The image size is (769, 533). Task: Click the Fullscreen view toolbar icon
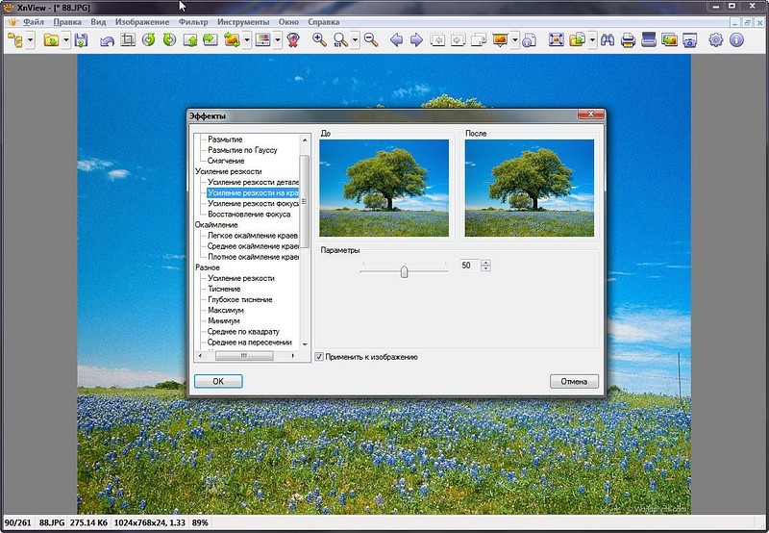557,40
